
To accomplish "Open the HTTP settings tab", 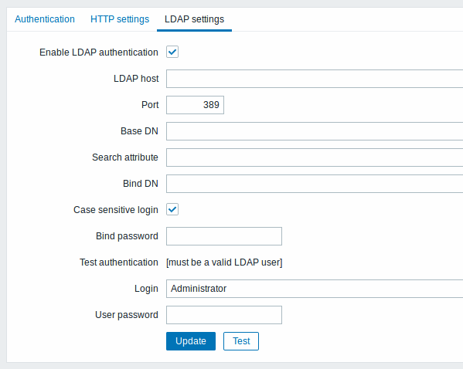I will [120, 19].
